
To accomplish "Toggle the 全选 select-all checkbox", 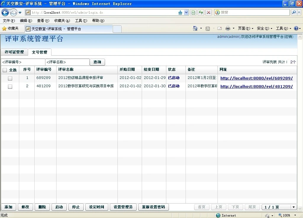I will 5,70.
